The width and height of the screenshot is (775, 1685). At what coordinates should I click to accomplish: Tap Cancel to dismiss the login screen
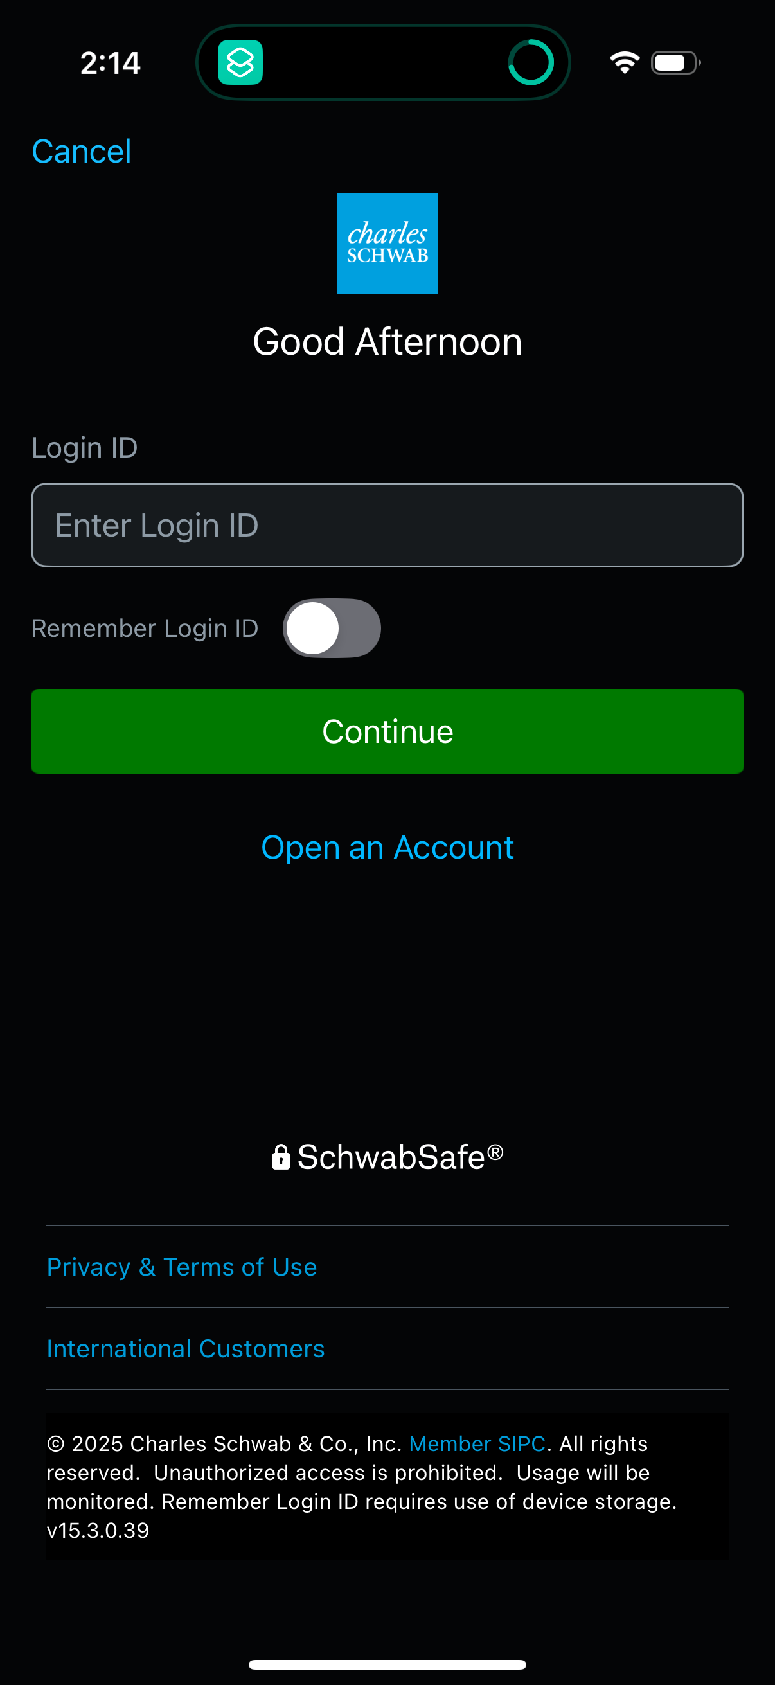80,150
